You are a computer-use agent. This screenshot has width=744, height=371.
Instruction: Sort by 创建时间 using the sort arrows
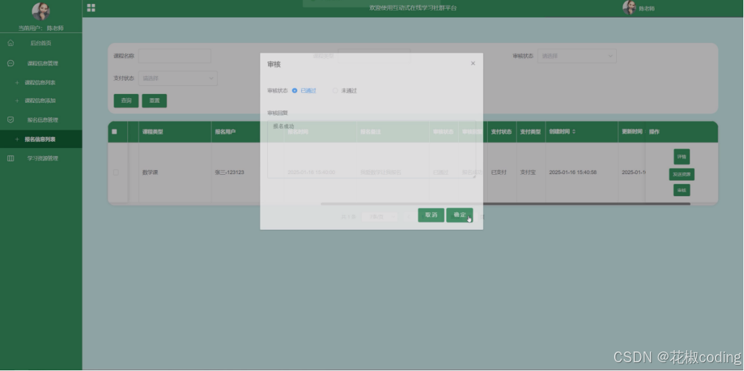[574, 132]
